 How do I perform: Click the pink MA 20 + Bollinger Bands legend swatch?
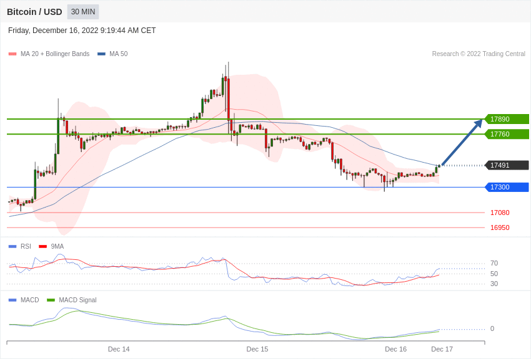point(12,54)
